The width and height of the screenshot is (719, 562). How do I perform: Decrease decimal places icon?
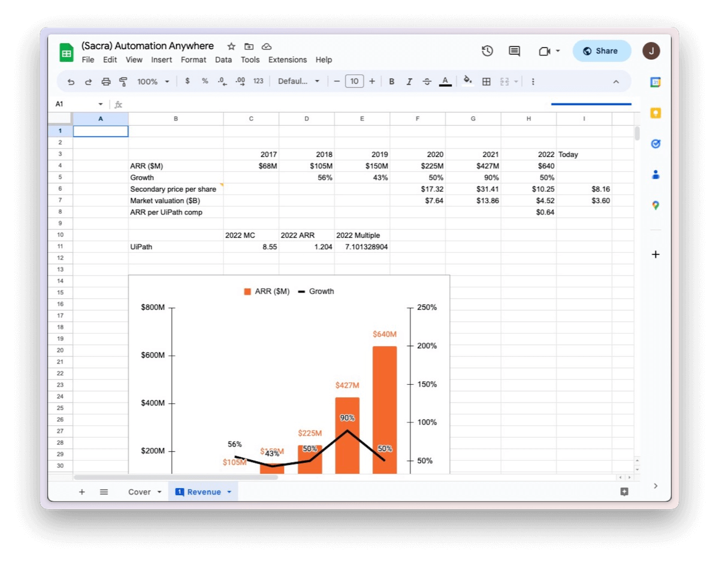point(222,81)
